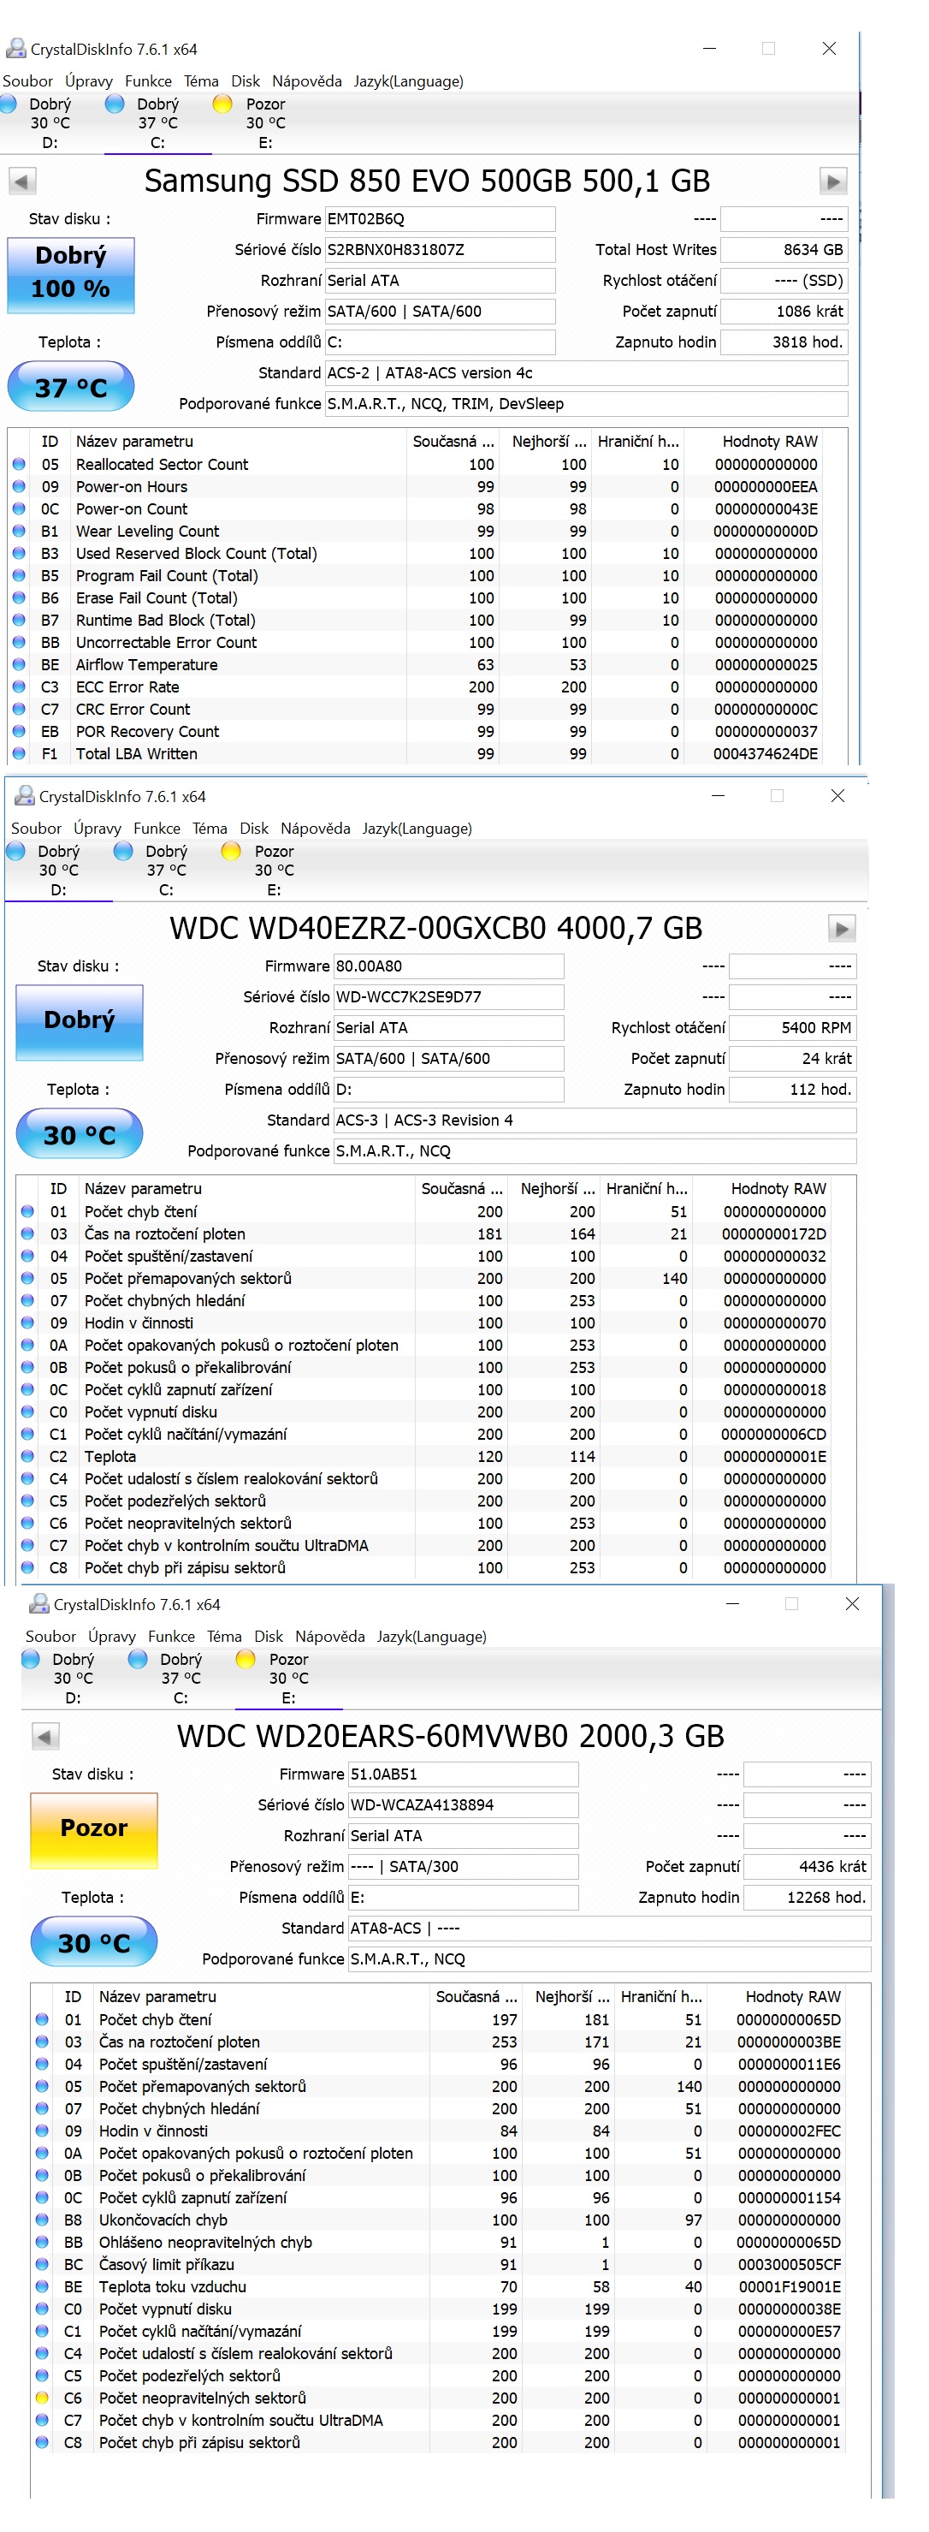The height and width of the screenshot is (2532, 929).
Task: Click the Total Host Writes value 8634 GB
Action: pos(784,250)
